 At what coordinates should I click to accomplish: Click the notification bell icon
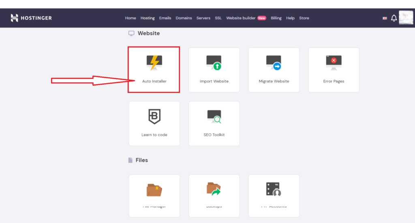[394, 18]
